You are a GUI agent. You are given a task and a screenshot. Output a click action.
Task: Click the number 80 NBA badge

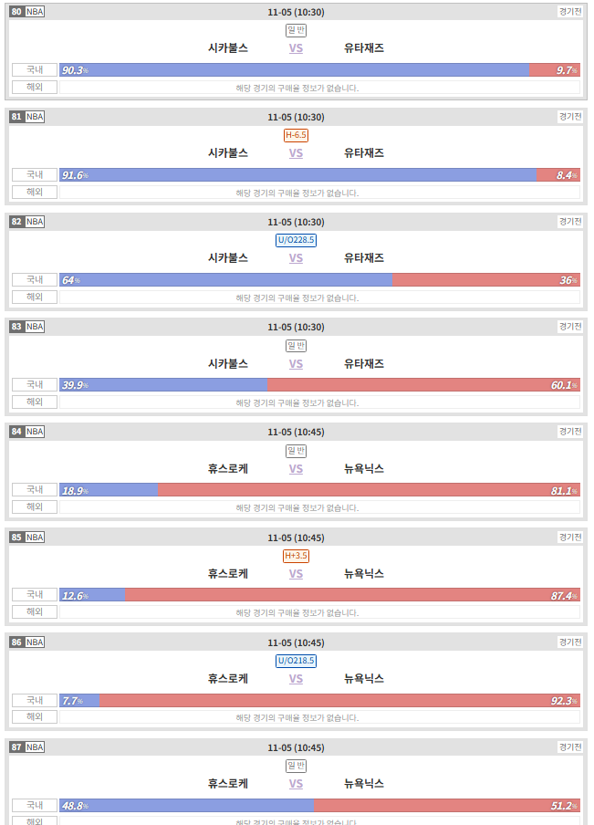[26, 12]
